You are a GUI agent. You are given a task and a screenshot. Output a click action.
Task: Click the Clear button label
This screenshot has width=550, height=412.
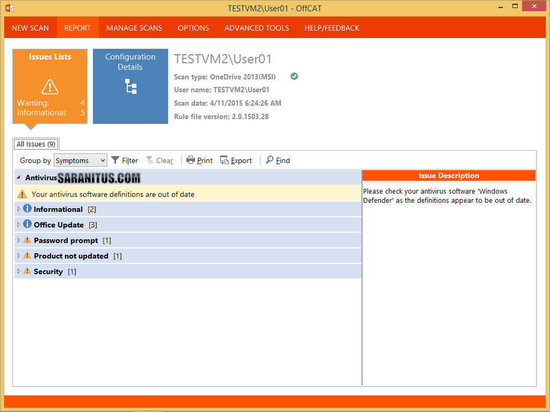(x=164, y=160)
